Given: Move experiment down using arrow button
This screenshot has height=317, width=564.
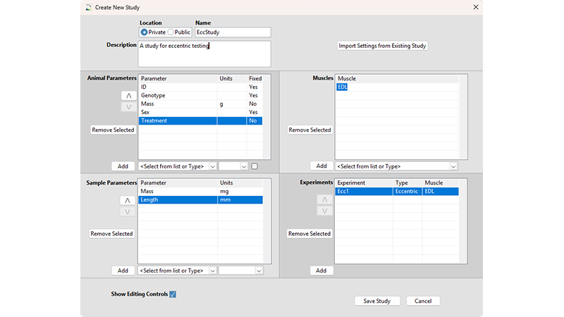Looking at the screenshot, I should pyautogui.click(x=325, y=211).
